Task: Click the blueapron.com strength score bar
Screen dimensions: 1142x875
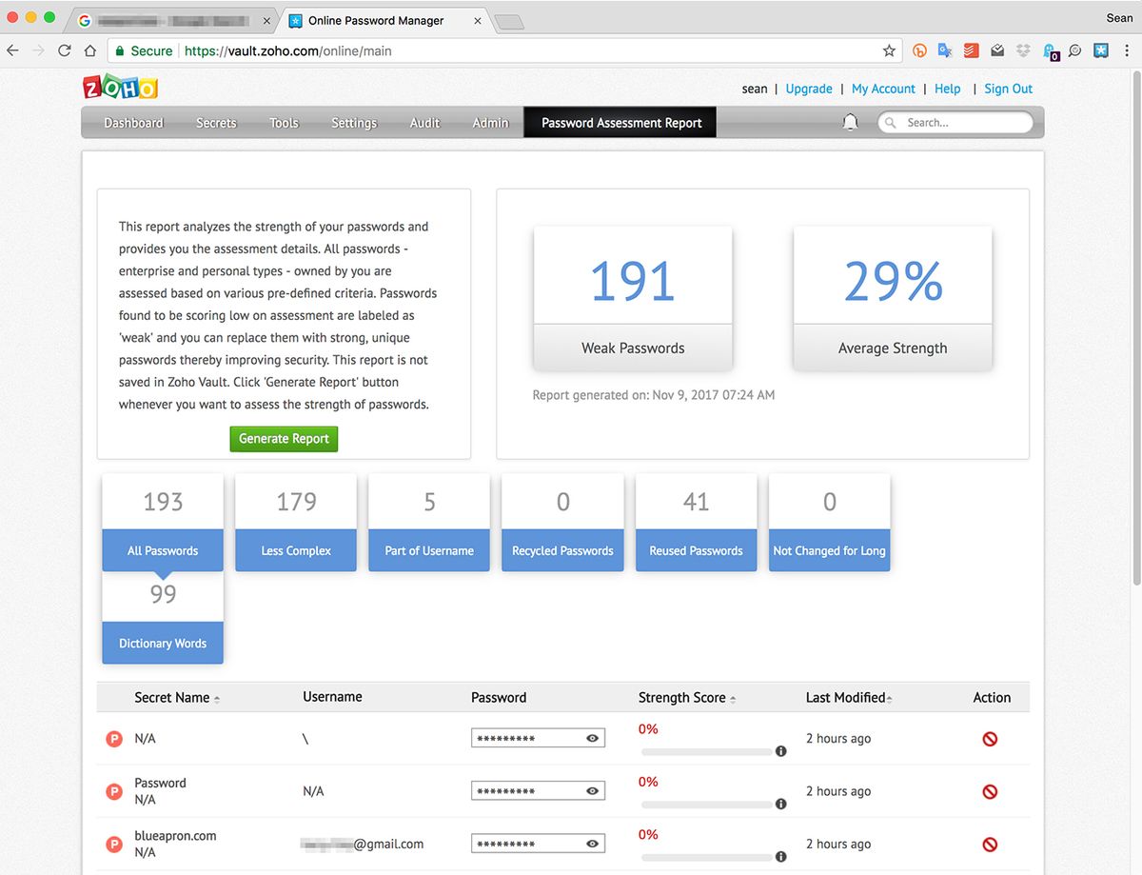Action: point(707,857)
